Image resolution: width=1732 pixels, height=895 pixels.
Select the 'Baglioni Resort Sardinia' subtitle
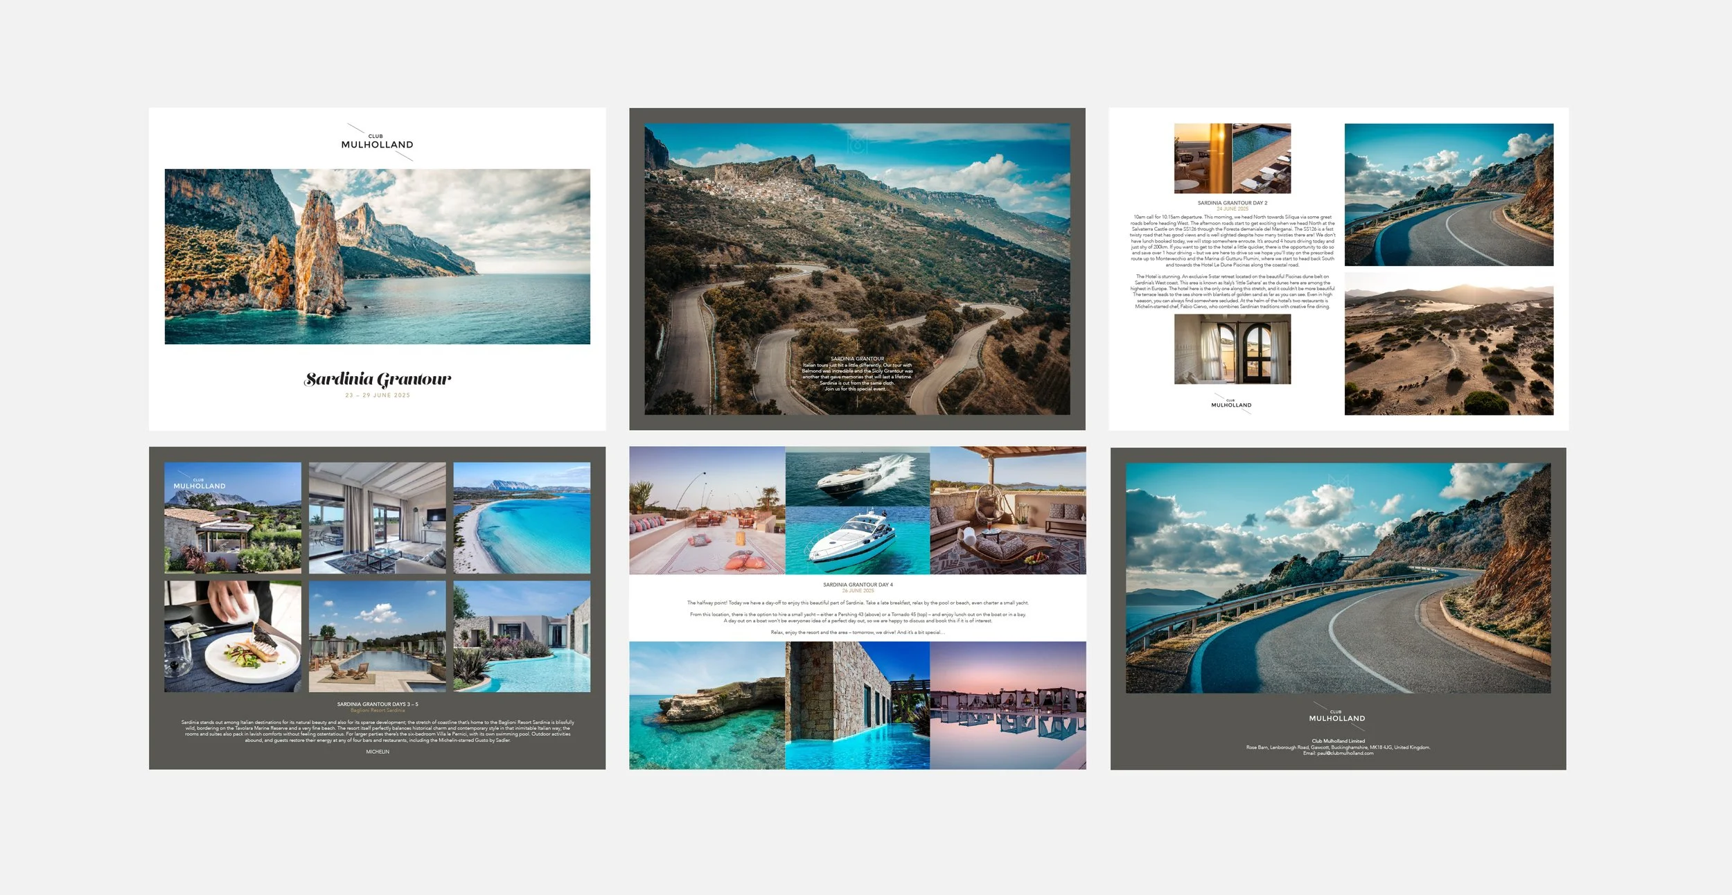tap(378, 710)
